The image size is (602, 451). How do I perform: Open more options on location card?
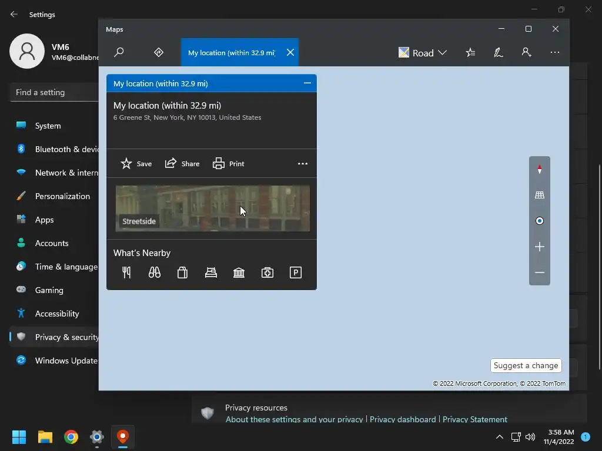coord(303,164)
